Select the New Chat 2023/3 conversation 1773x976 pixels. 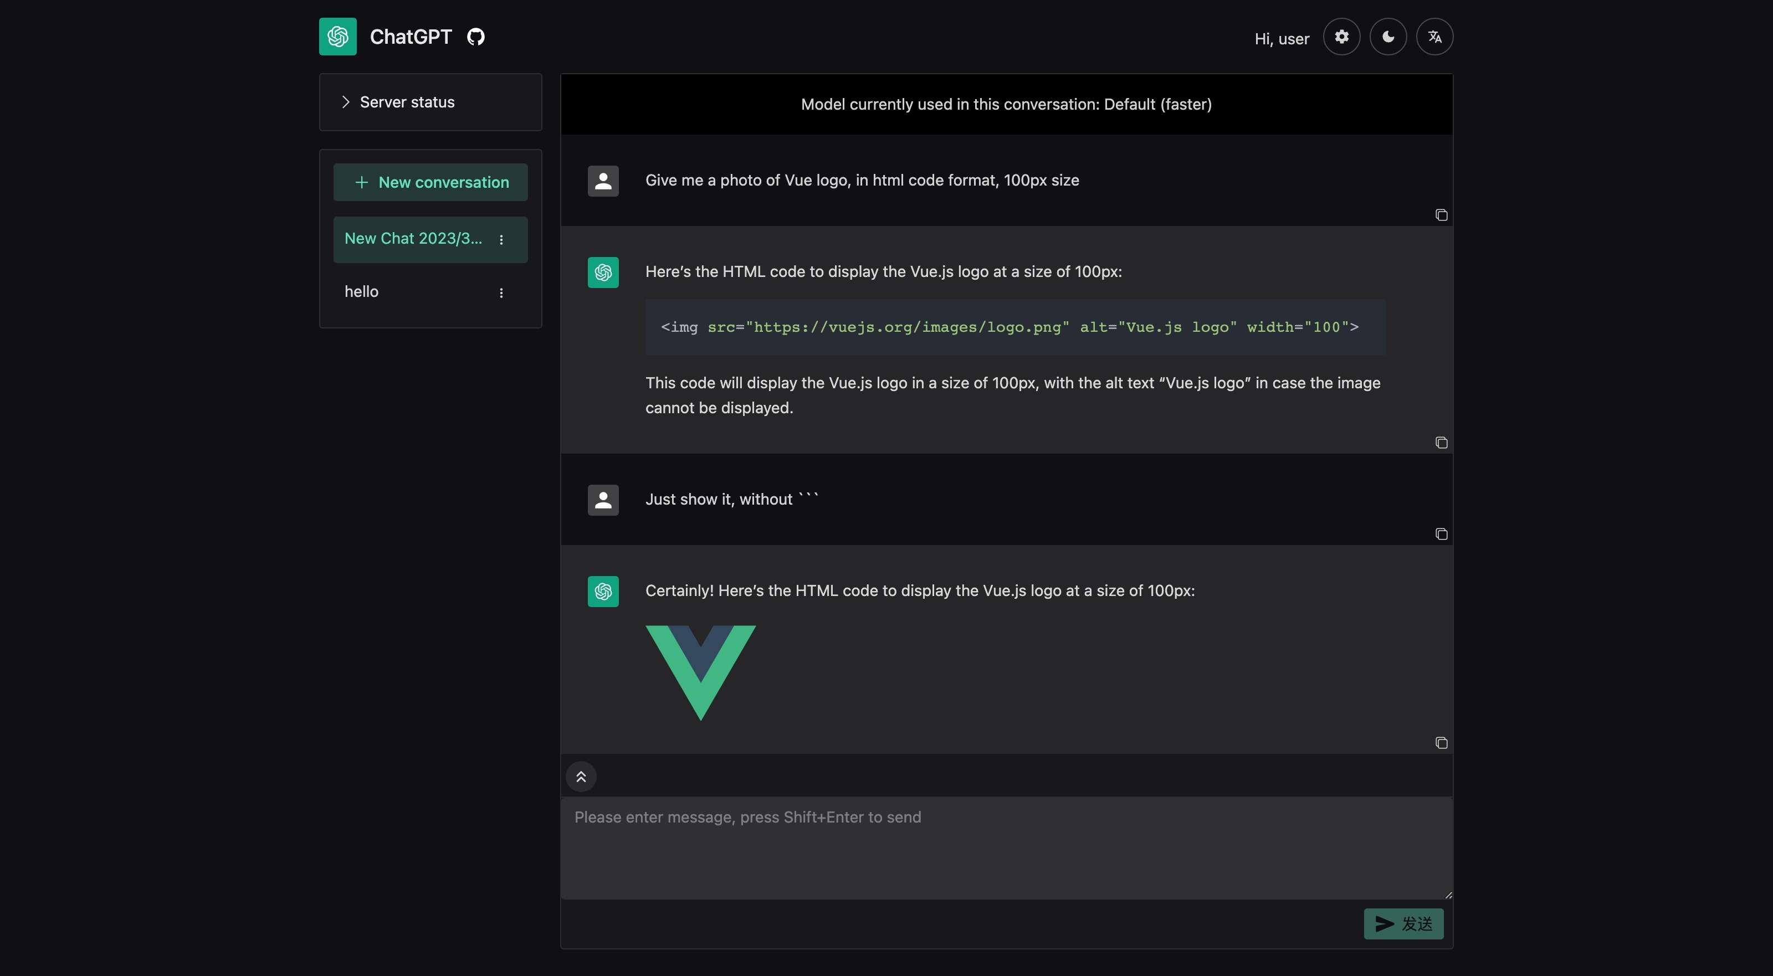click(413, 239)
